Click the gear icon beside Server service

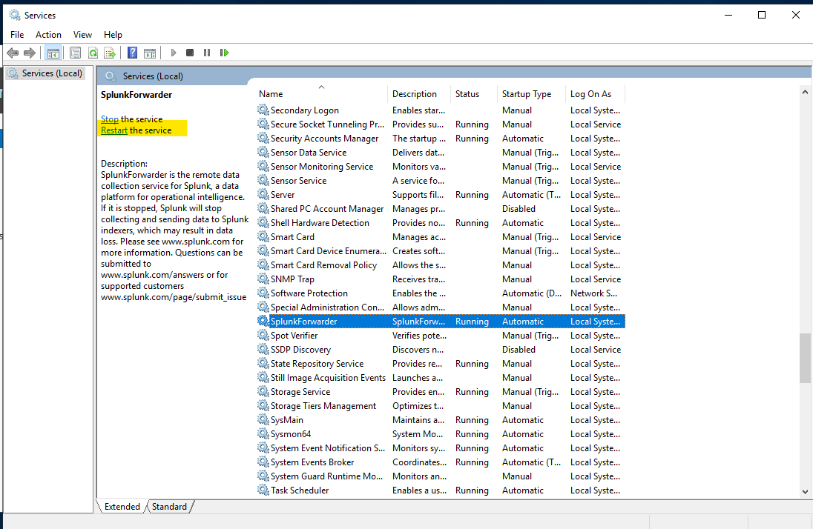(263, 194)
